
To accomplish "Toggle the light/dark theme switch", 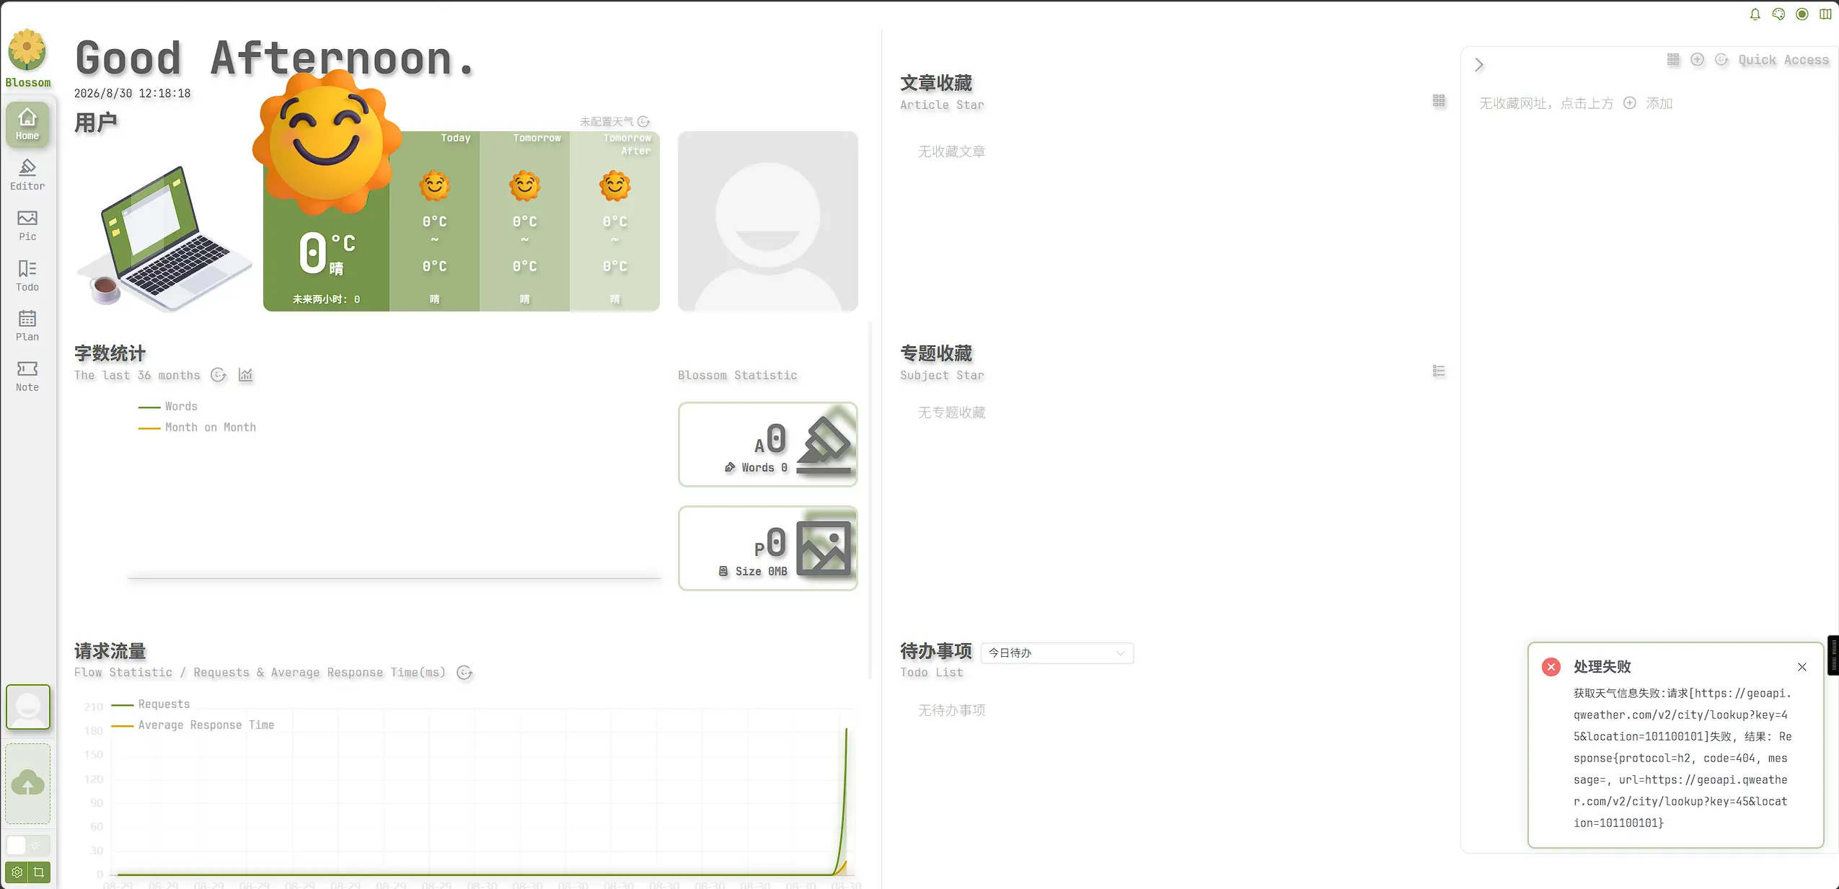I will pyautogui.click(x=28, y=845).
